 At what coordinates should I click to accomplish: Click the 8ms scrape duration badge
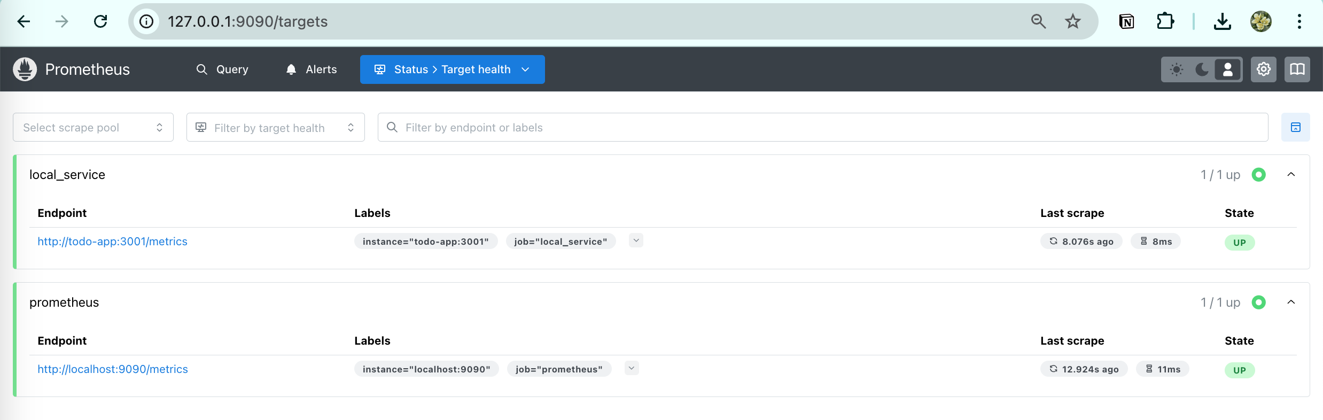(1156, 242)
